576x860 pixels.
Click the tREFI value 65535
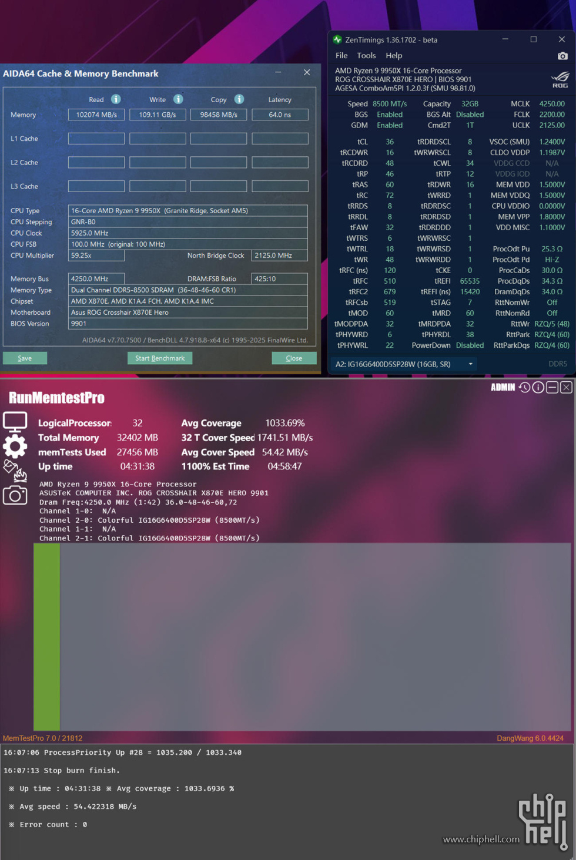(470, 281)
